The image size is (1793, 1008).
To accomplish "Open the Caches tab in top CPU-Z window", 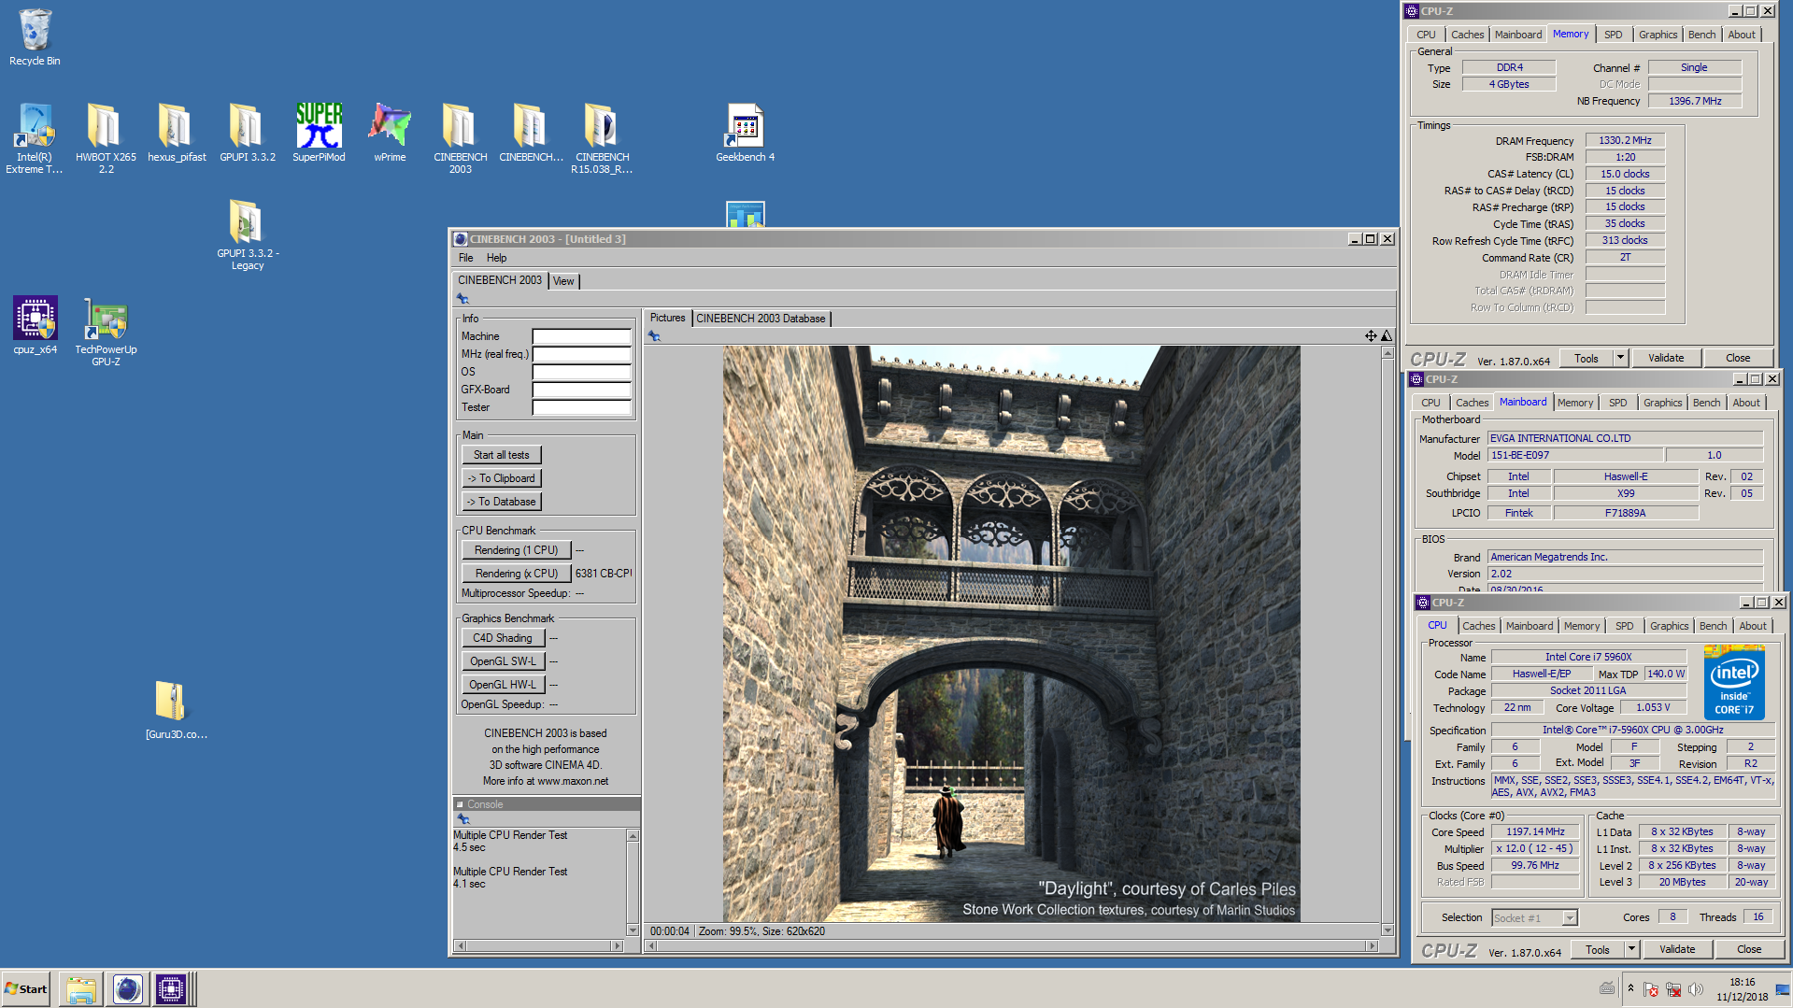I will click(x=1467, y=35).
